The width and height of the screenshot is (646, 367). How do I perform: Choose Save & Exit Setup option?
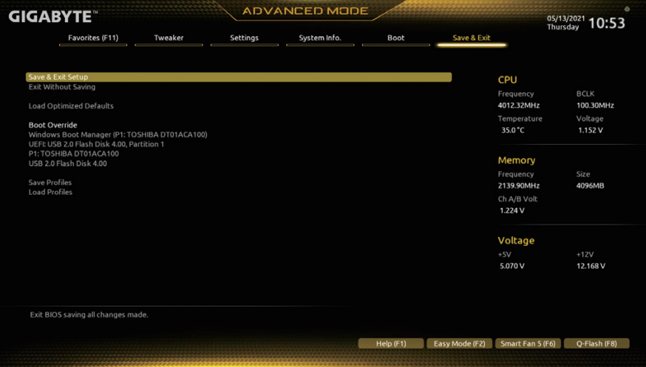pyautogui.click(x=58, y=77)
